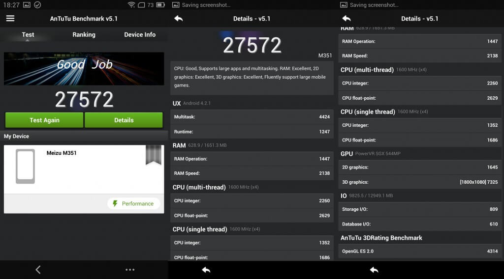
Task: Tap the Wi-Fi icon in the status bar
Action: click(131, 5)
